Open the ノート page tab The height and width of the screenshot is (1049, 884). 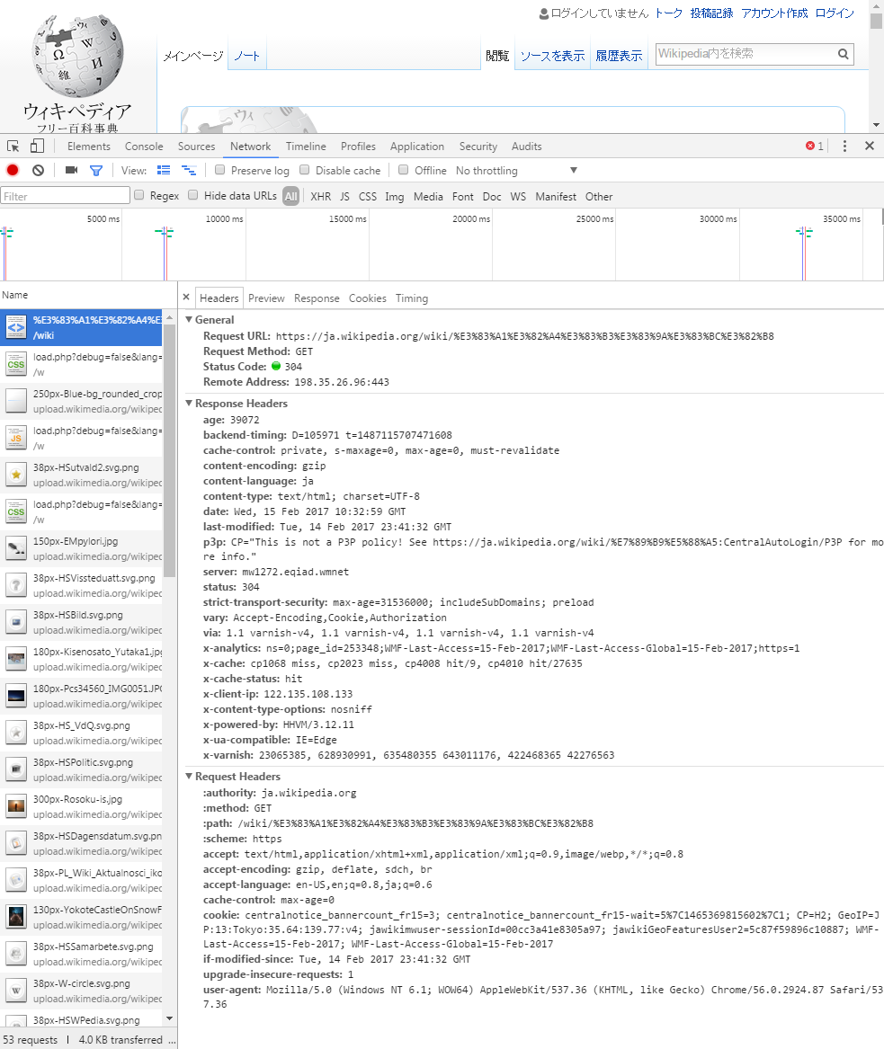pos(247,57)
